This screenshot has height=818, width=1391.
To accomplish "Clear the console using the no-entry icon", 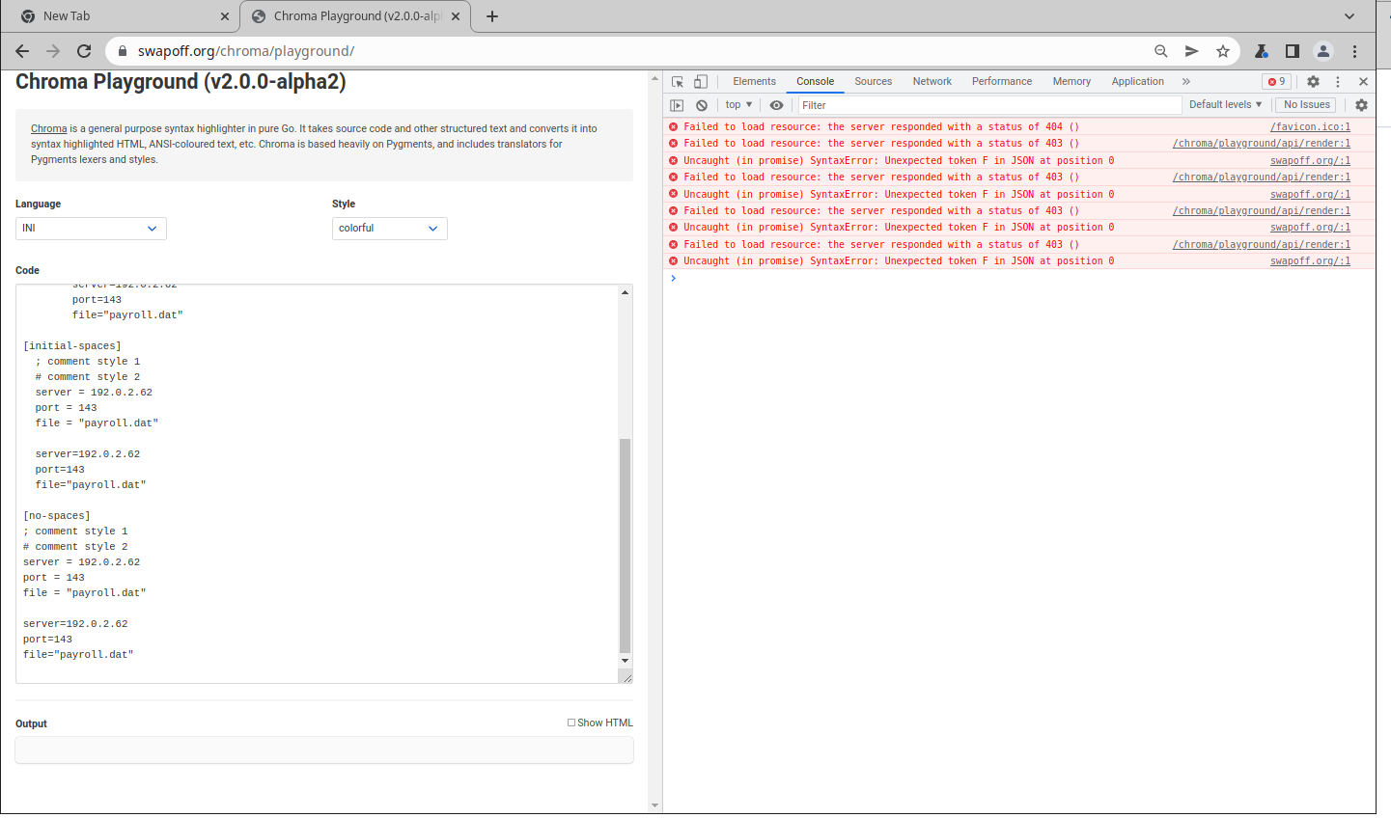I will click(x=701, y=104).
